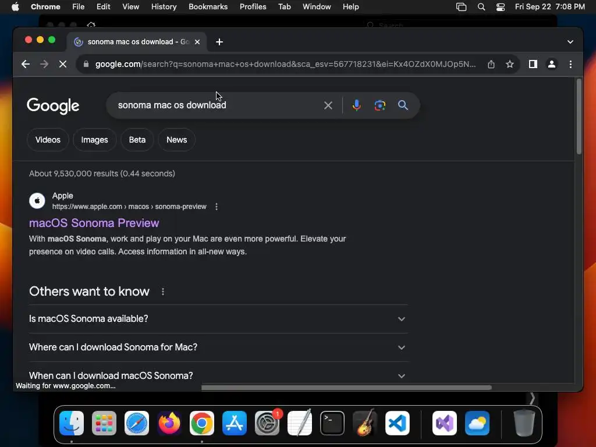Stop loading the page
This screenshot has width=596, height=447.
click(x=63, y=64)
